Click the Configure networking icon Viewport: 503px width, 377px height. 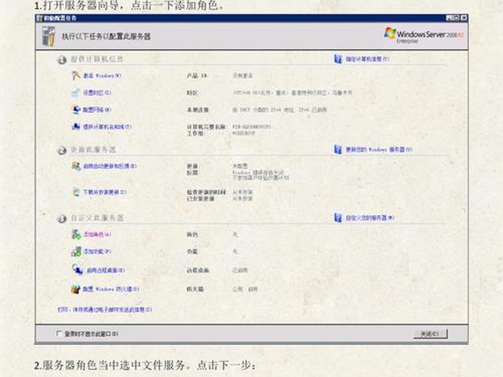(x=76, y=109)
